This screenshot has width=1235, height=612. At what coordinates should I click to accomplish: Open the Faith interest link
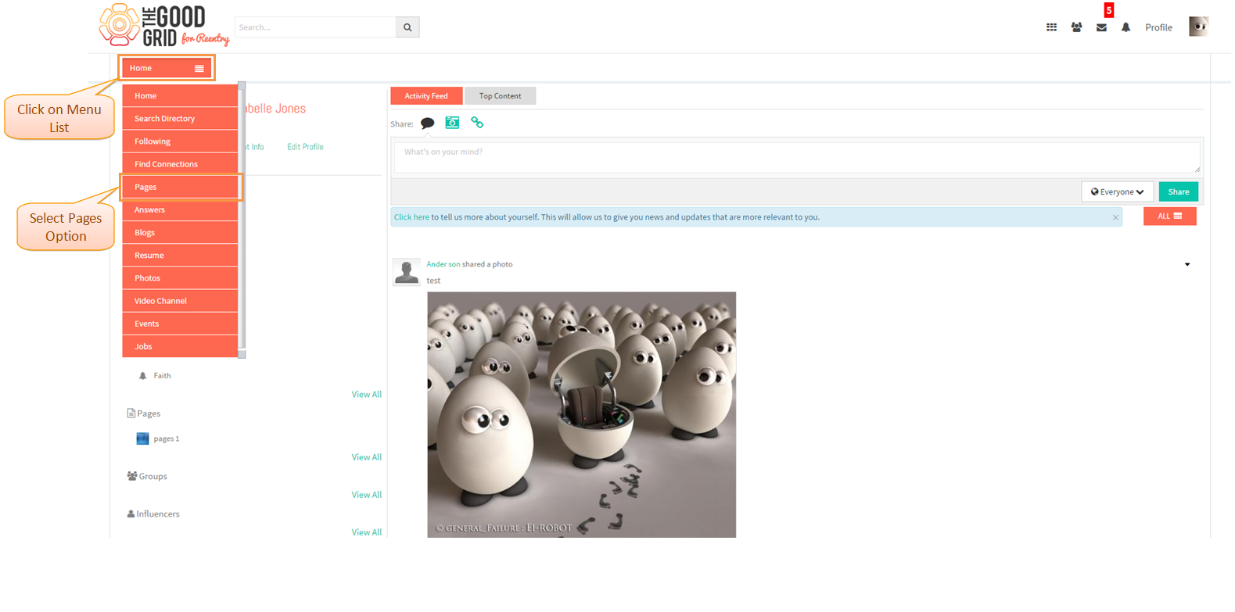click(x=162, y=376)
